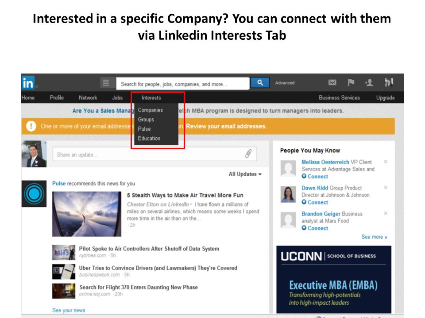
Task: Click the nytimes.com source text
Action: click(93, 255)
